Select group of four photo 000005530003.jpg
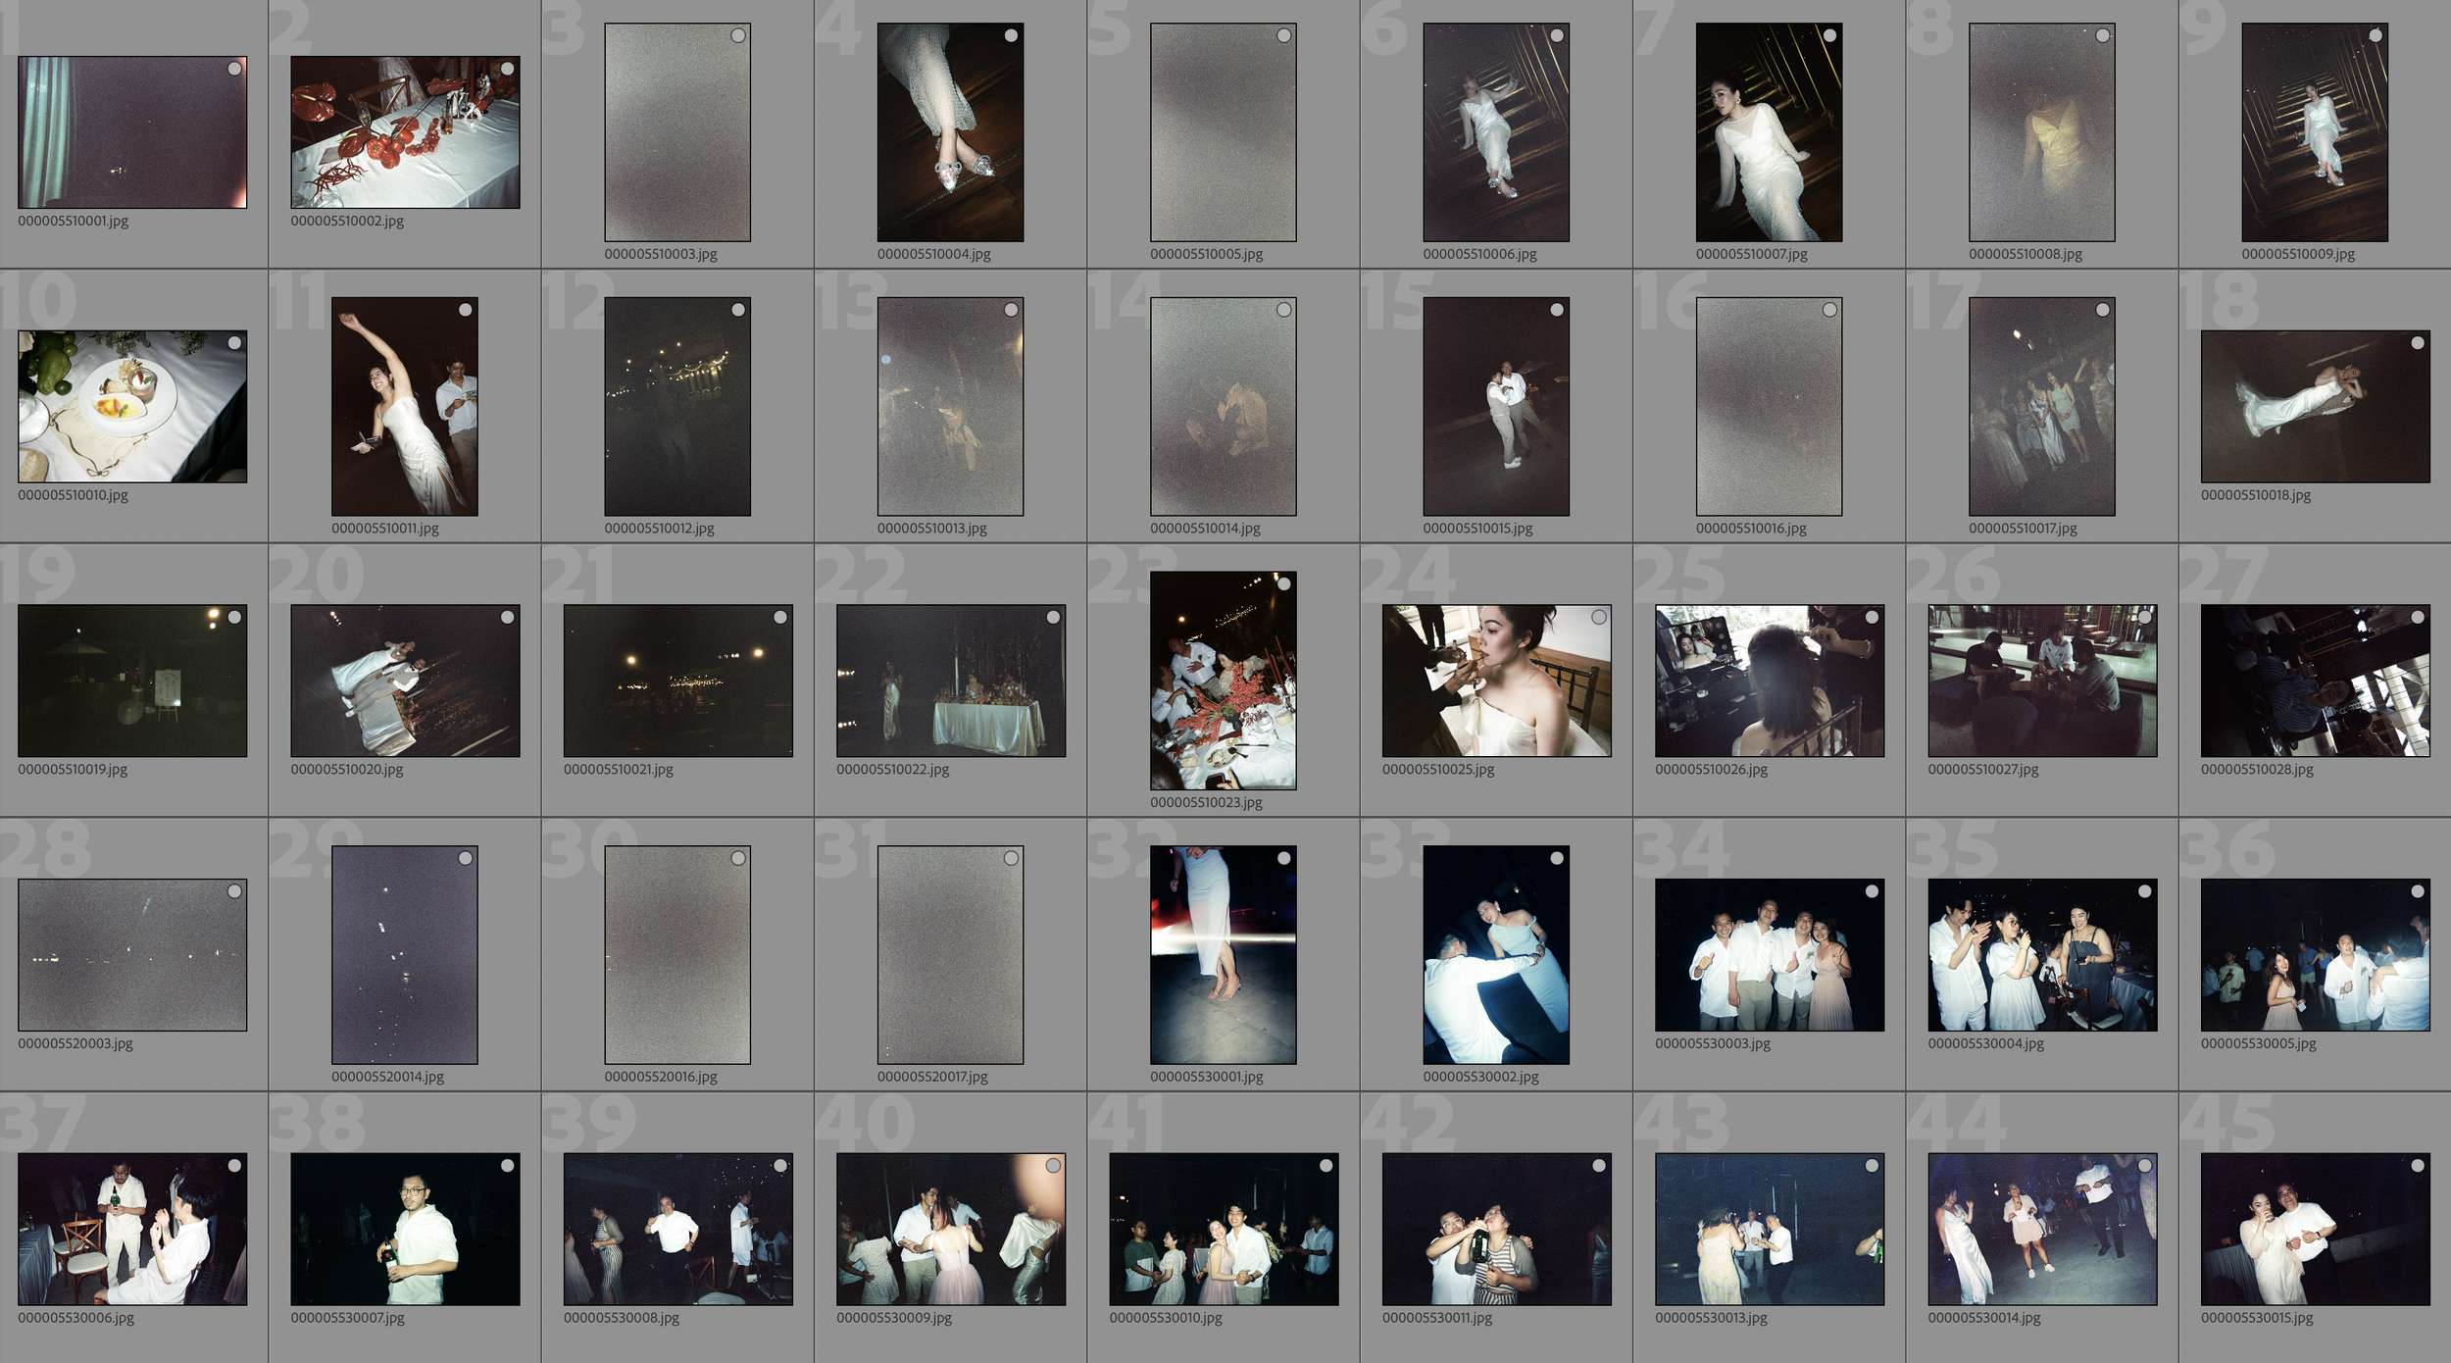 coord(1769,955)
